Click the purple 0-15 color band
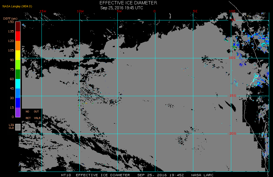The width and height of the screenshot is (273, 177). coord(18,112)
